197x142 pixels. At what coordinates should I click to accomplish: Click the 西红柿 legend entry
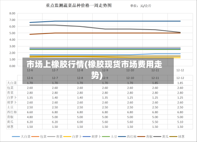pyautogui.click(x=127, y=136)
